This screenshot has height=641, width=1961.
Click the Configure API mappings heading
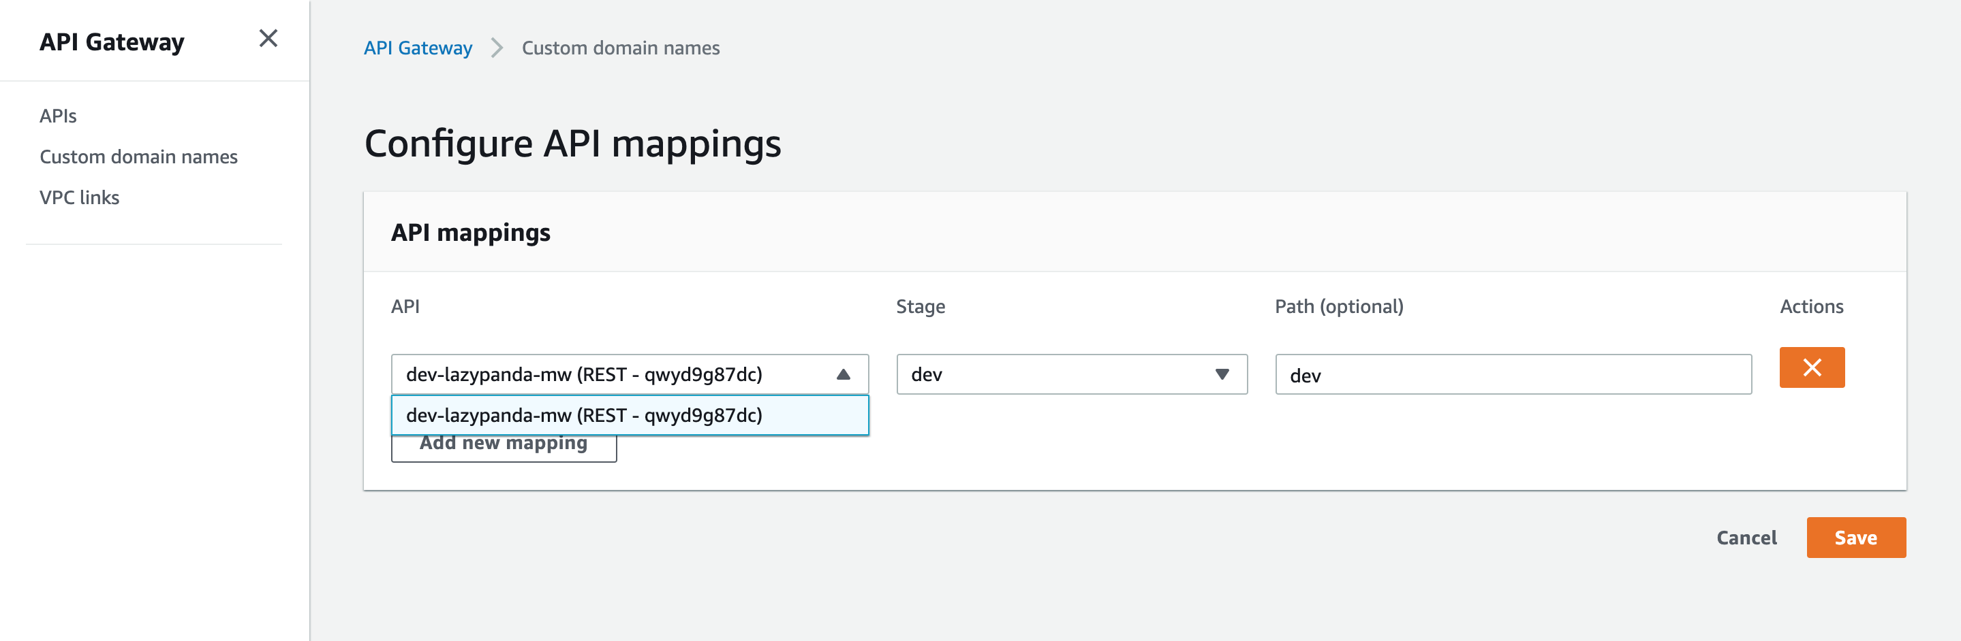[x=572, y=143]
